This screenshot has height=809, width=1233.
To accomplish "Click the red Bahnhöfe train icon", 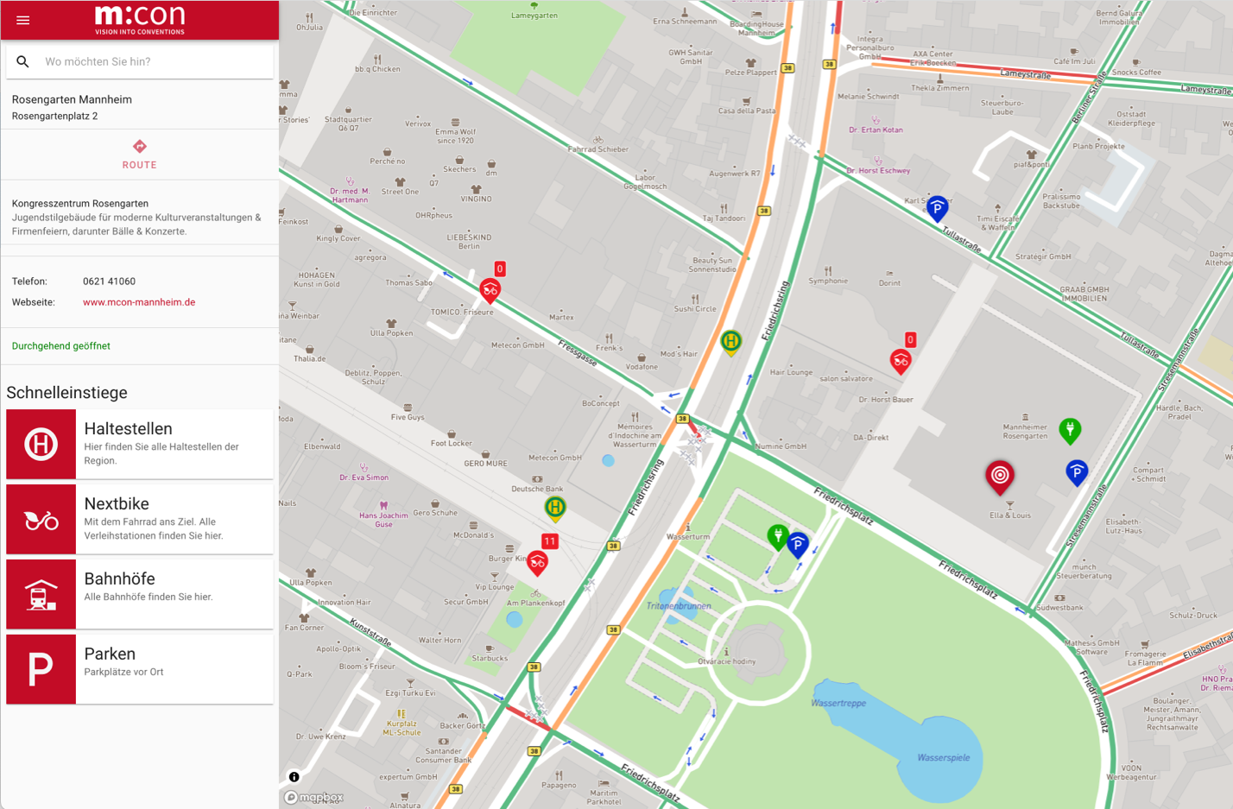I will coord(41,594).
